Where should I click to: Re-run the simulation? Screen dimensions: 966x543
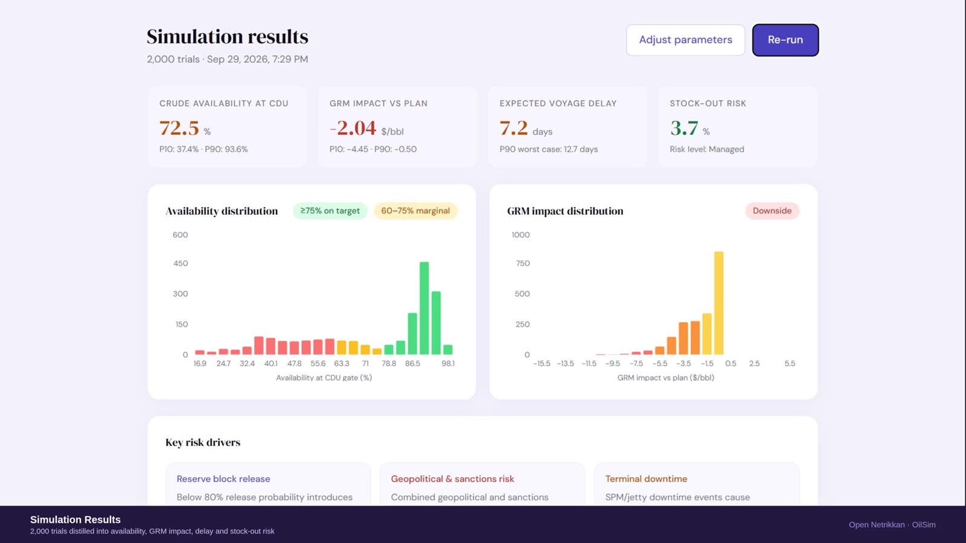(x=785, y=40)
